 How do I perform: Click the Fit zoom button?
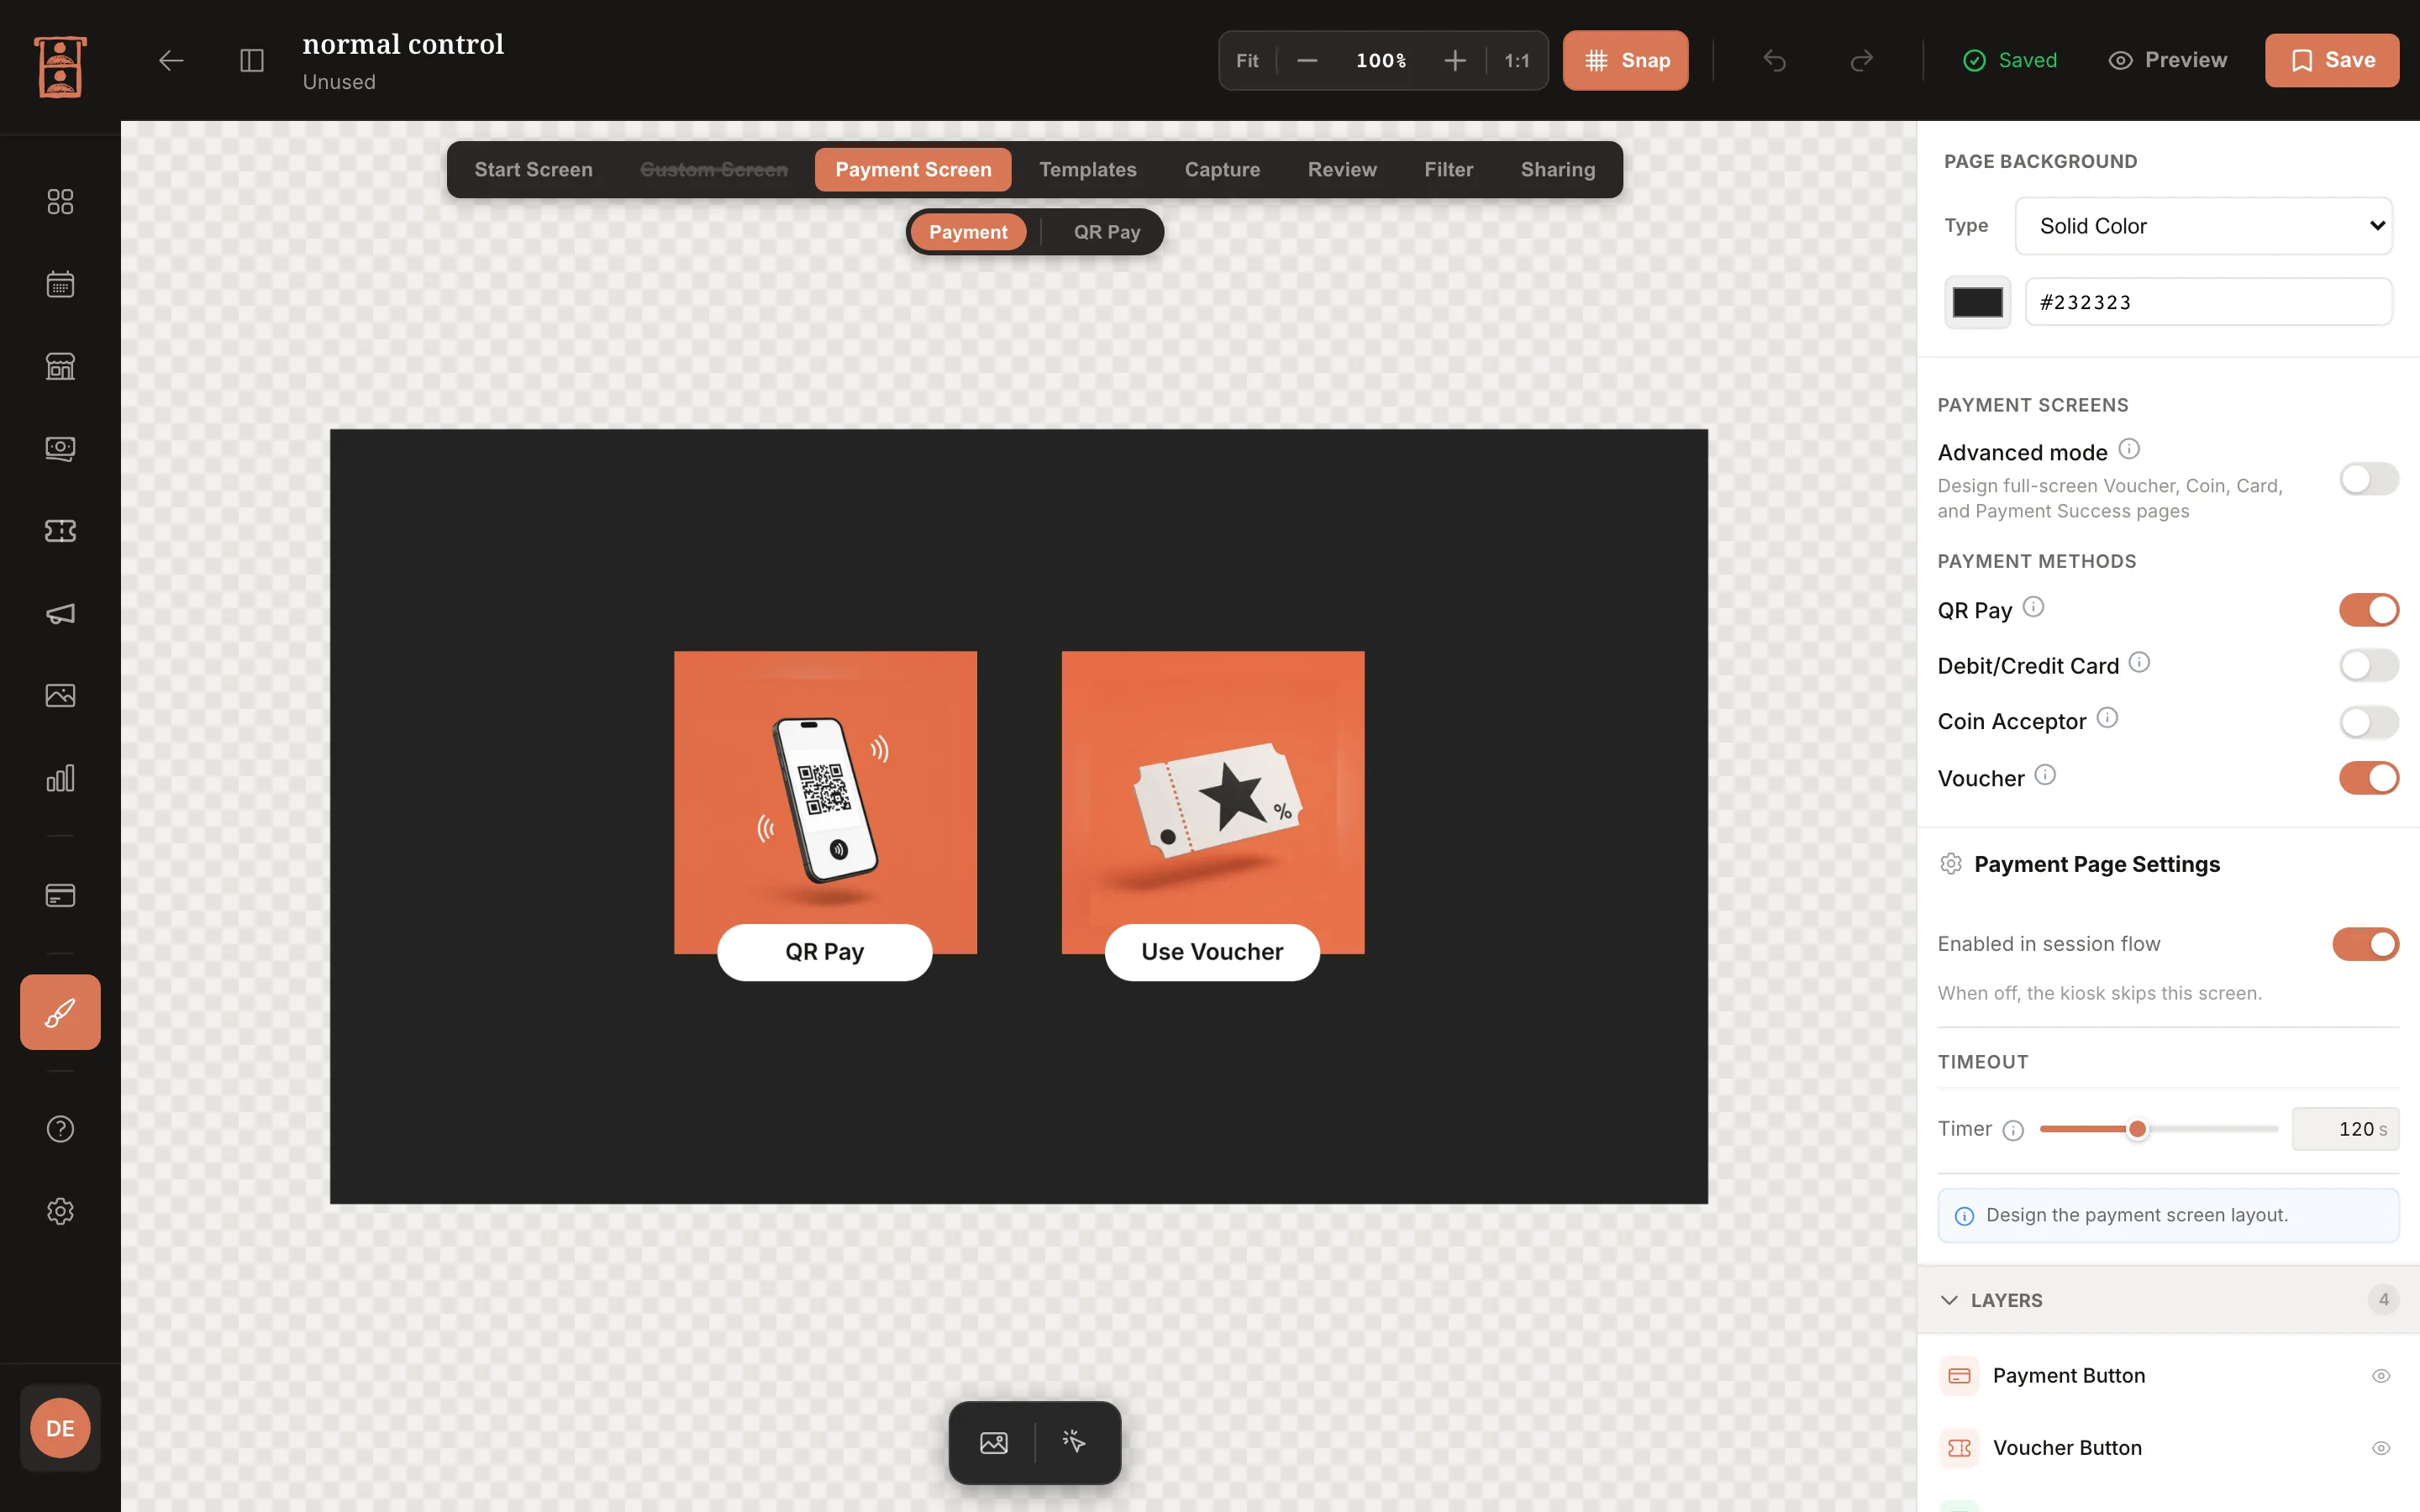1247,61
